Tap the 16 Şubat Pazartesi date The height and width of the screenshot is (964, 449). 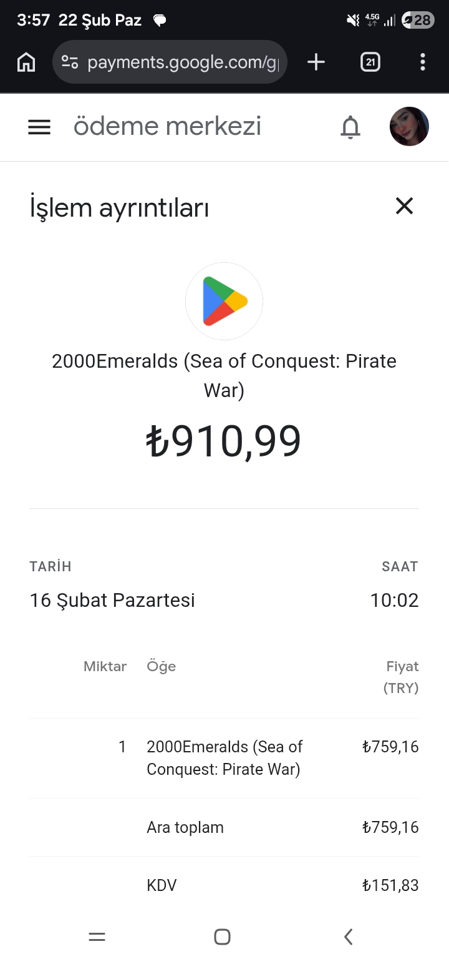112,601
